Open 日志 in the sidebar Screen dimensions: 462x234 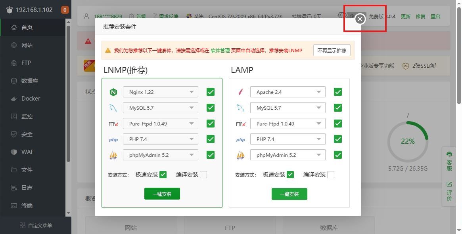pyautogui.click(x=33, y=188)
